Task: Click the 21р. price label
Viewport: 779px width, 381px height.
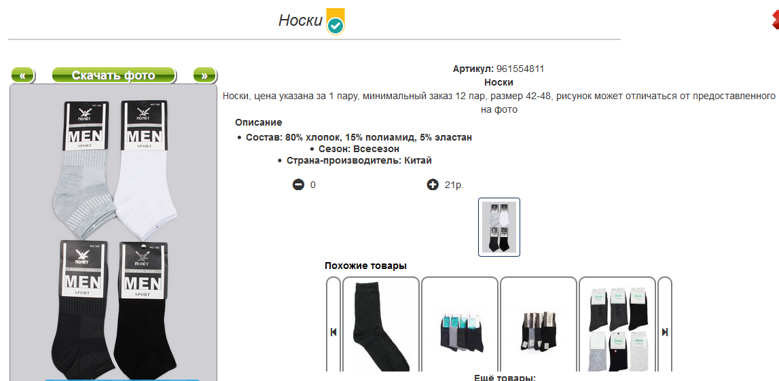Action: pos(454,185)
